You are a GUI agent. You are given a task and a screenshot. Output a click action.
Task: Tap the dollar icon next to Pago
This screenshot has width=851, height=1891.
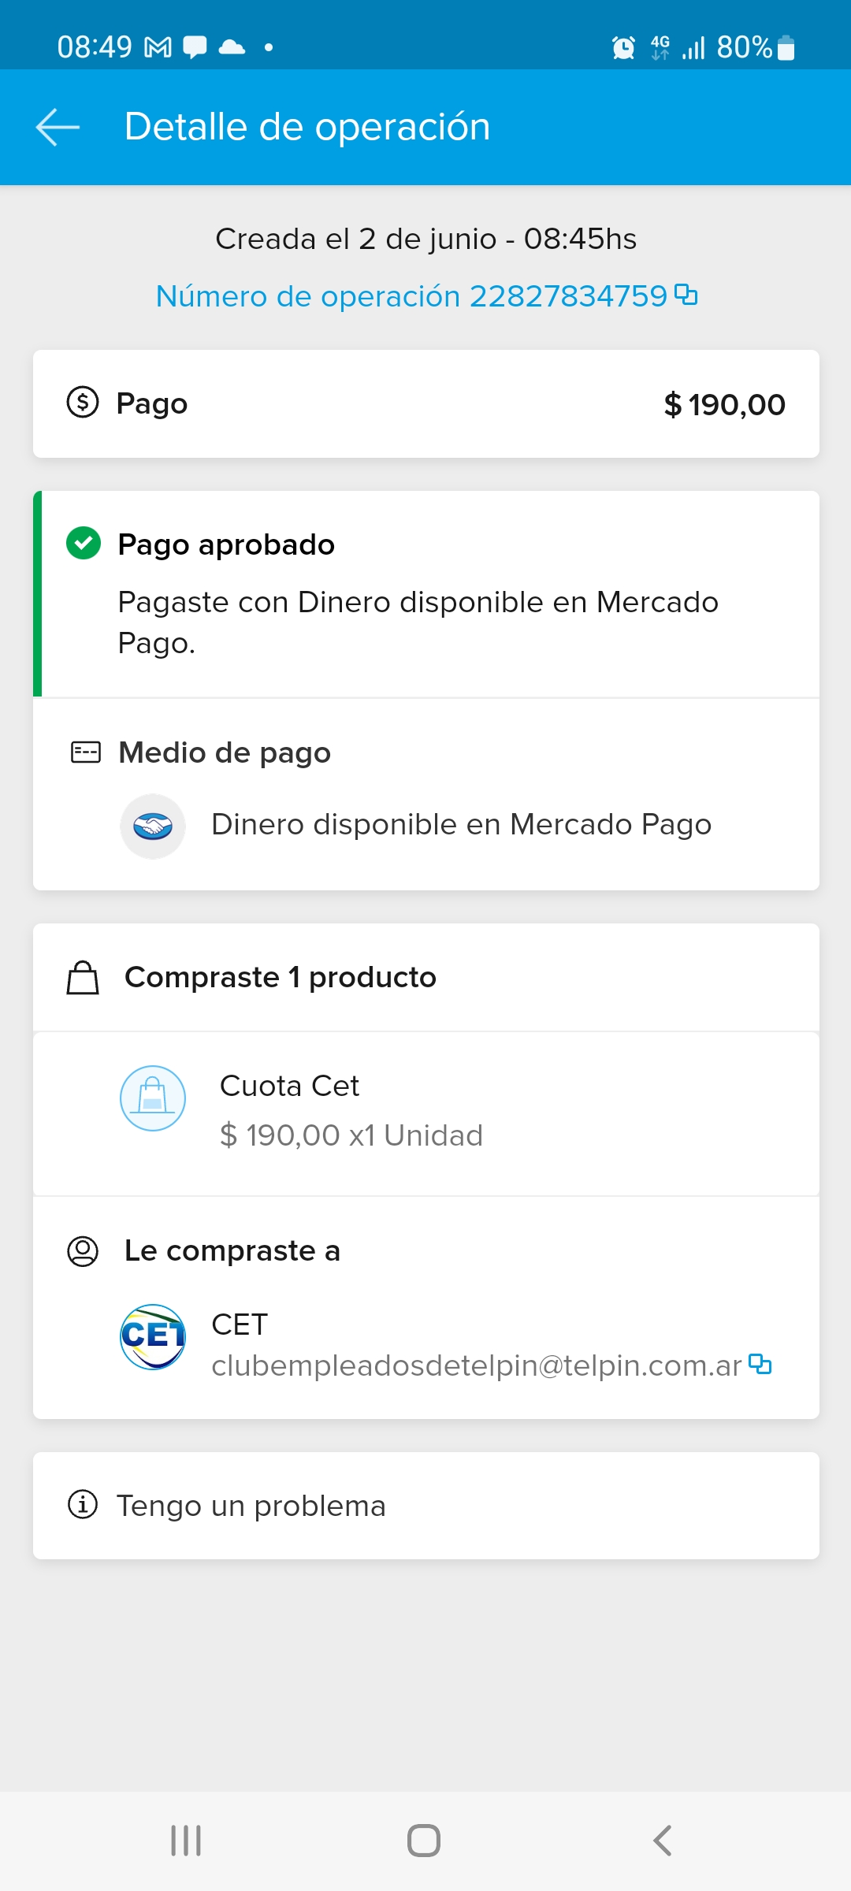point(83,403)
